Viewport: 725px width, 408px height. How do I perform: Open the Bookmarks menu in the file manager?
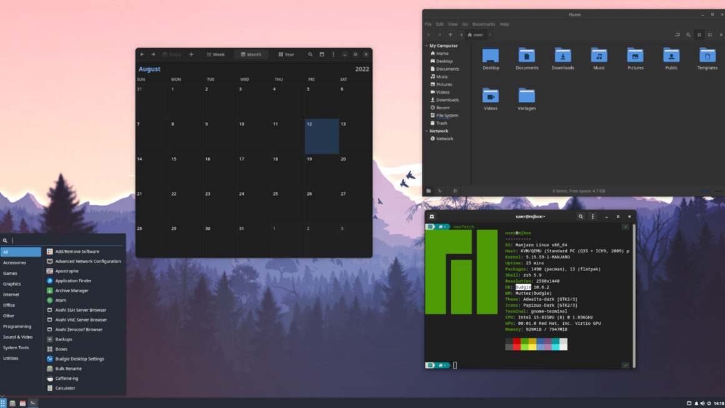tap(484, 24)
